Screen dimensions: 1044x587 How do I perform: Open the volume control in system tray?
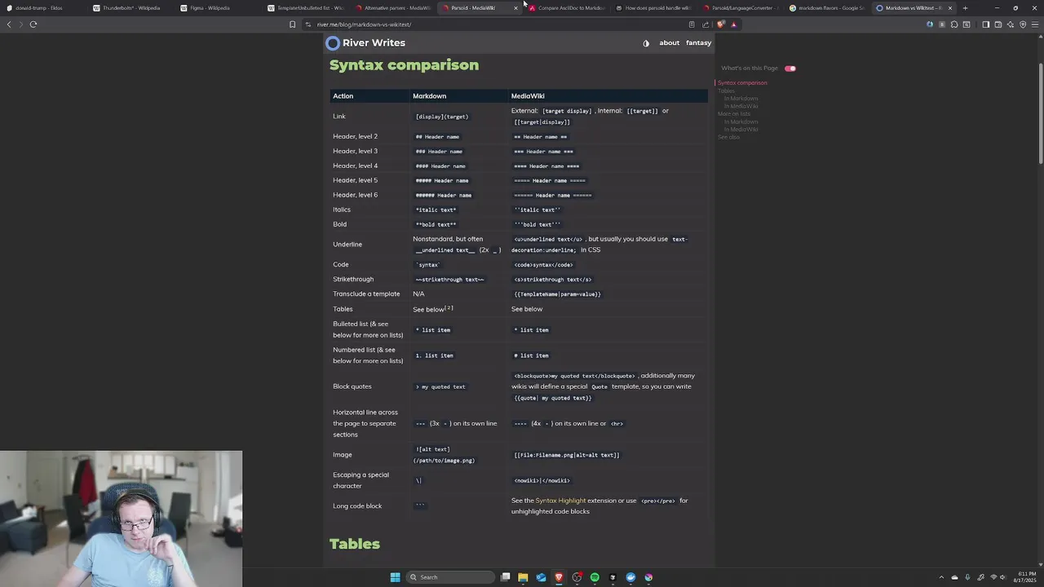1005,577
